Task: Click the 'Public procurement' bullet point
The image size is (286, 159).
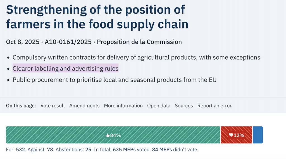Action: 115,80
